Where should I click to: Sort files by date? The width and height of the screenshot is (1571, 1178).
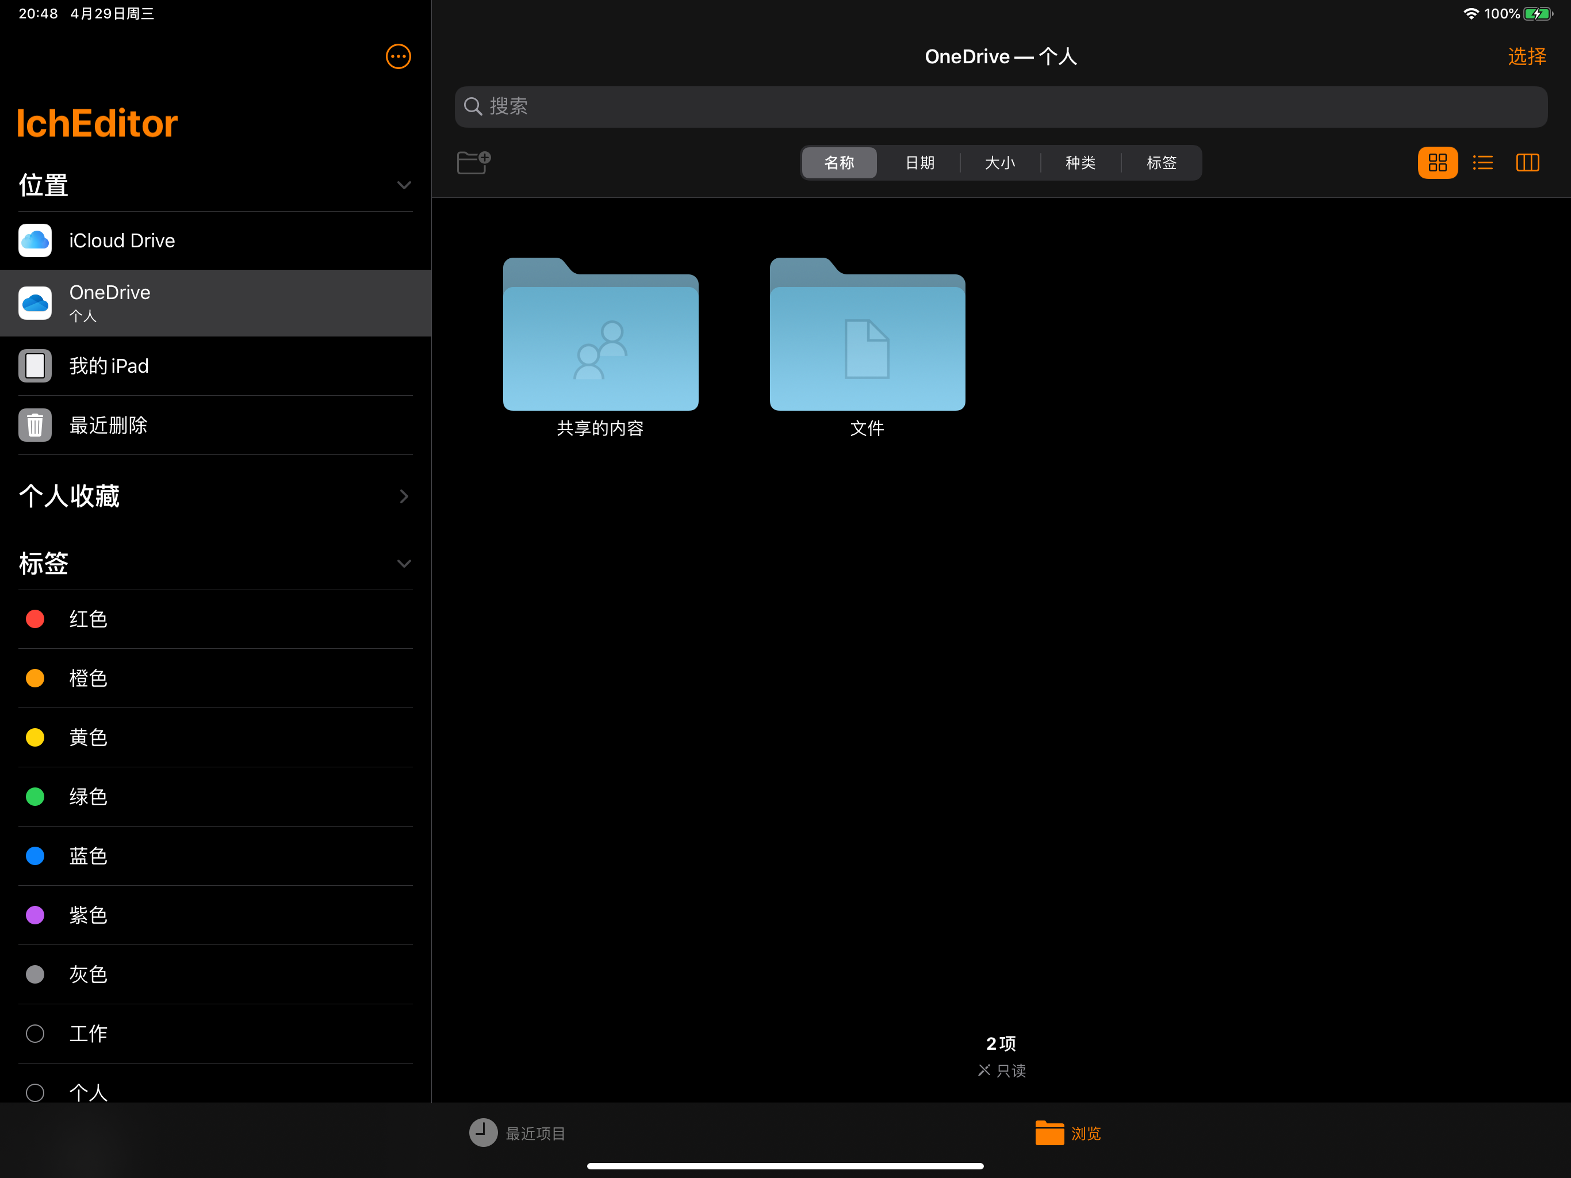pyautogui.click(x=919, y=163)
